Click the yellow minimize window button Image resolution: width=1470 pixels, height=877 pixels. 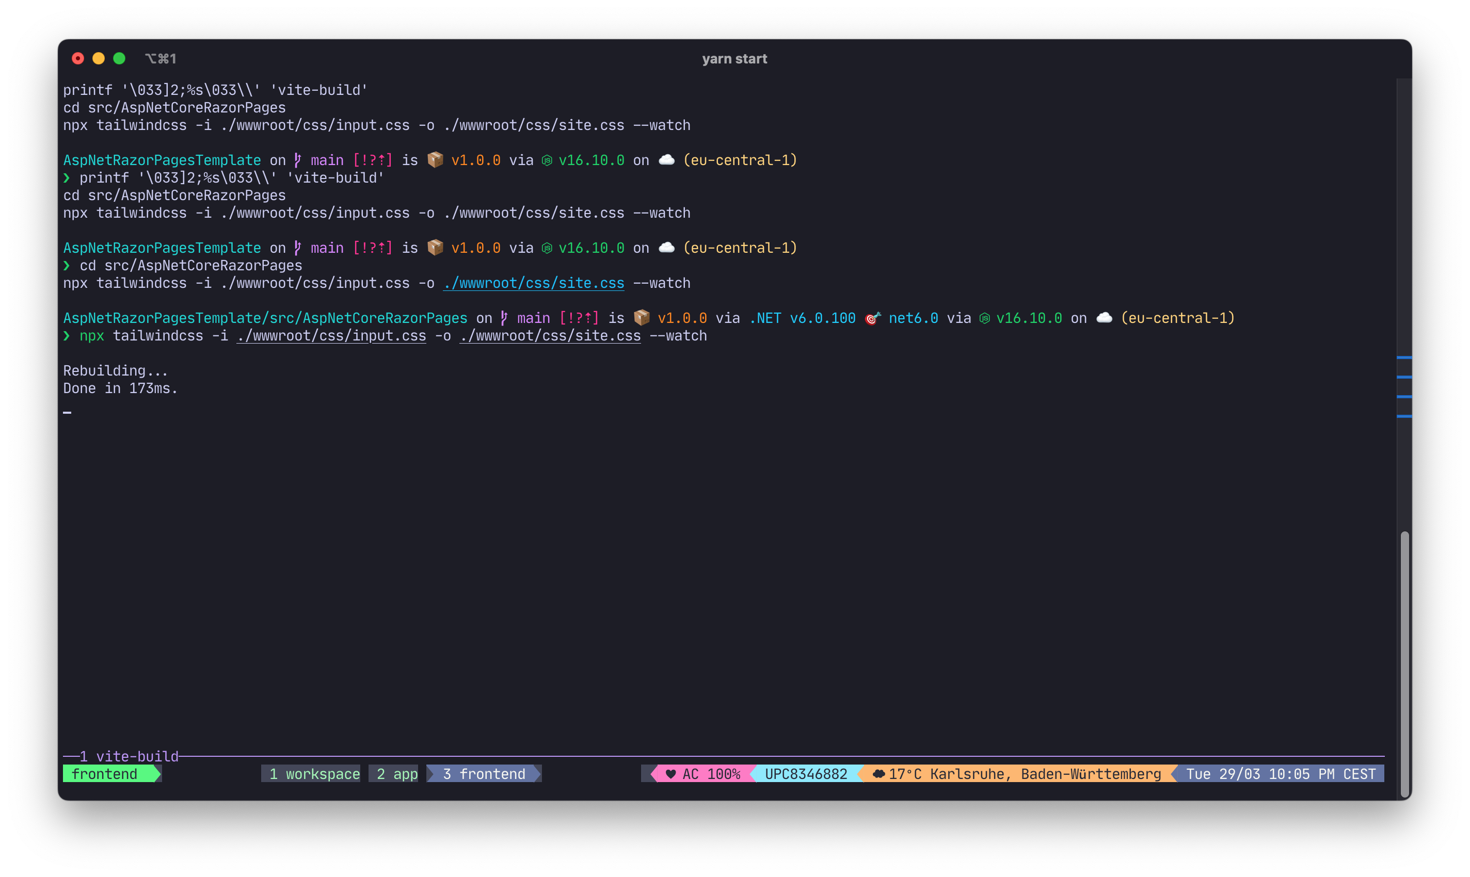(99, 58)
